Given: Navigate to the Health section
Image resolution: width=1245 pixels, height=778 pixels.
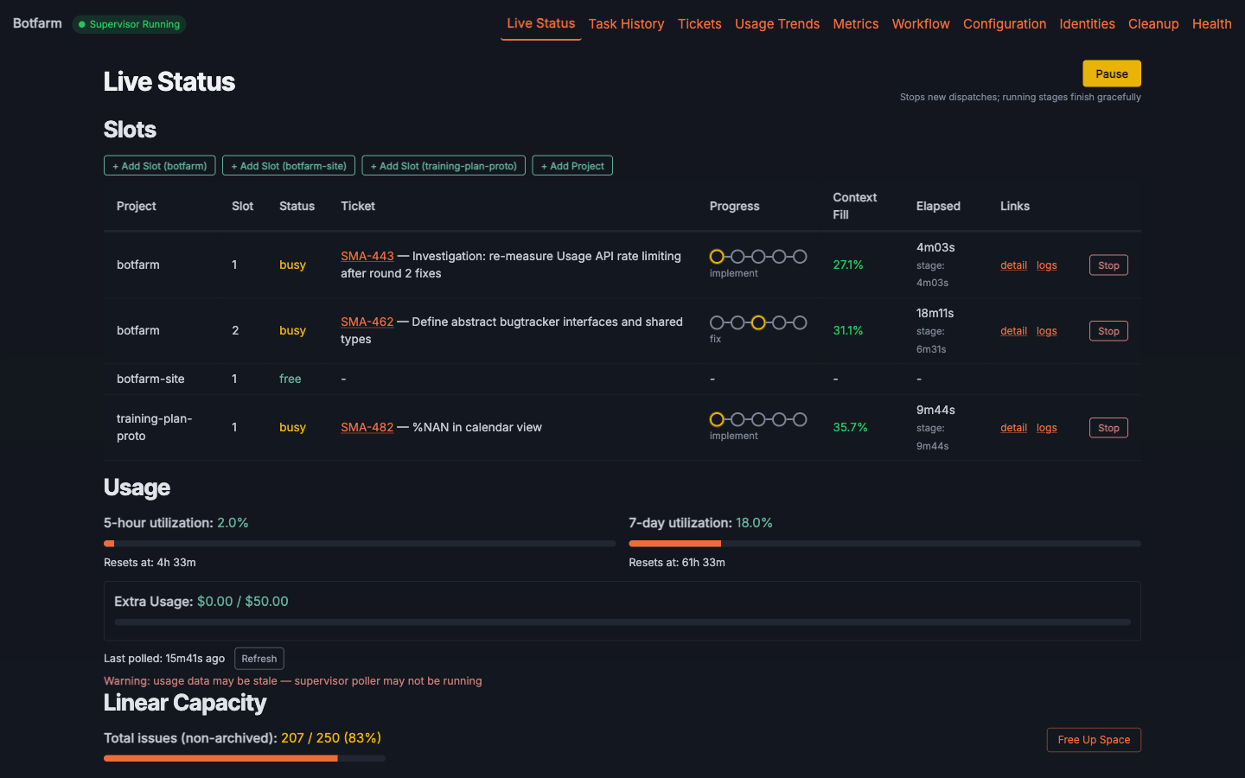Looking at the screenshot, I should 1211,24.
